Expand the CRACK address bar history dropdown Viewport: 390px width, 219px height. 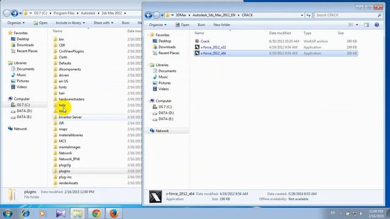302,15
